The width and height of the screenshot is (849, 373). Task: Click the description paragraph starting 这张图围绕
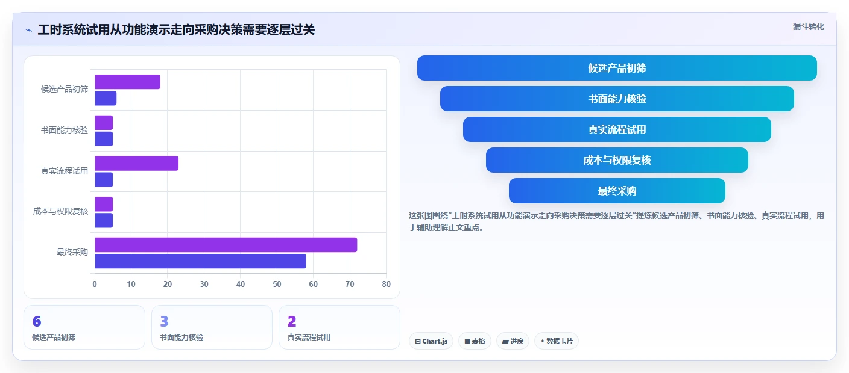(616, 221)
